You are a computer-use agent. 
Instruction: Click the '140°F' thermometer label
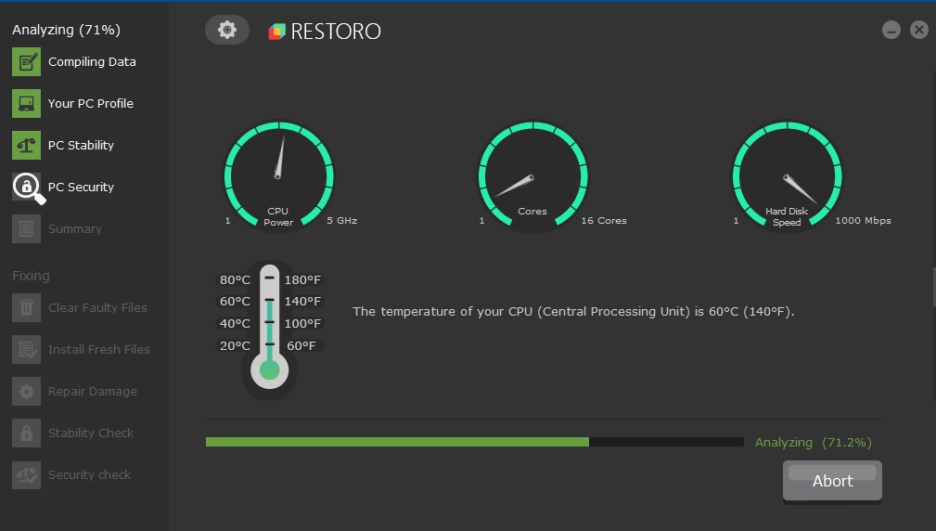(302, 301)
